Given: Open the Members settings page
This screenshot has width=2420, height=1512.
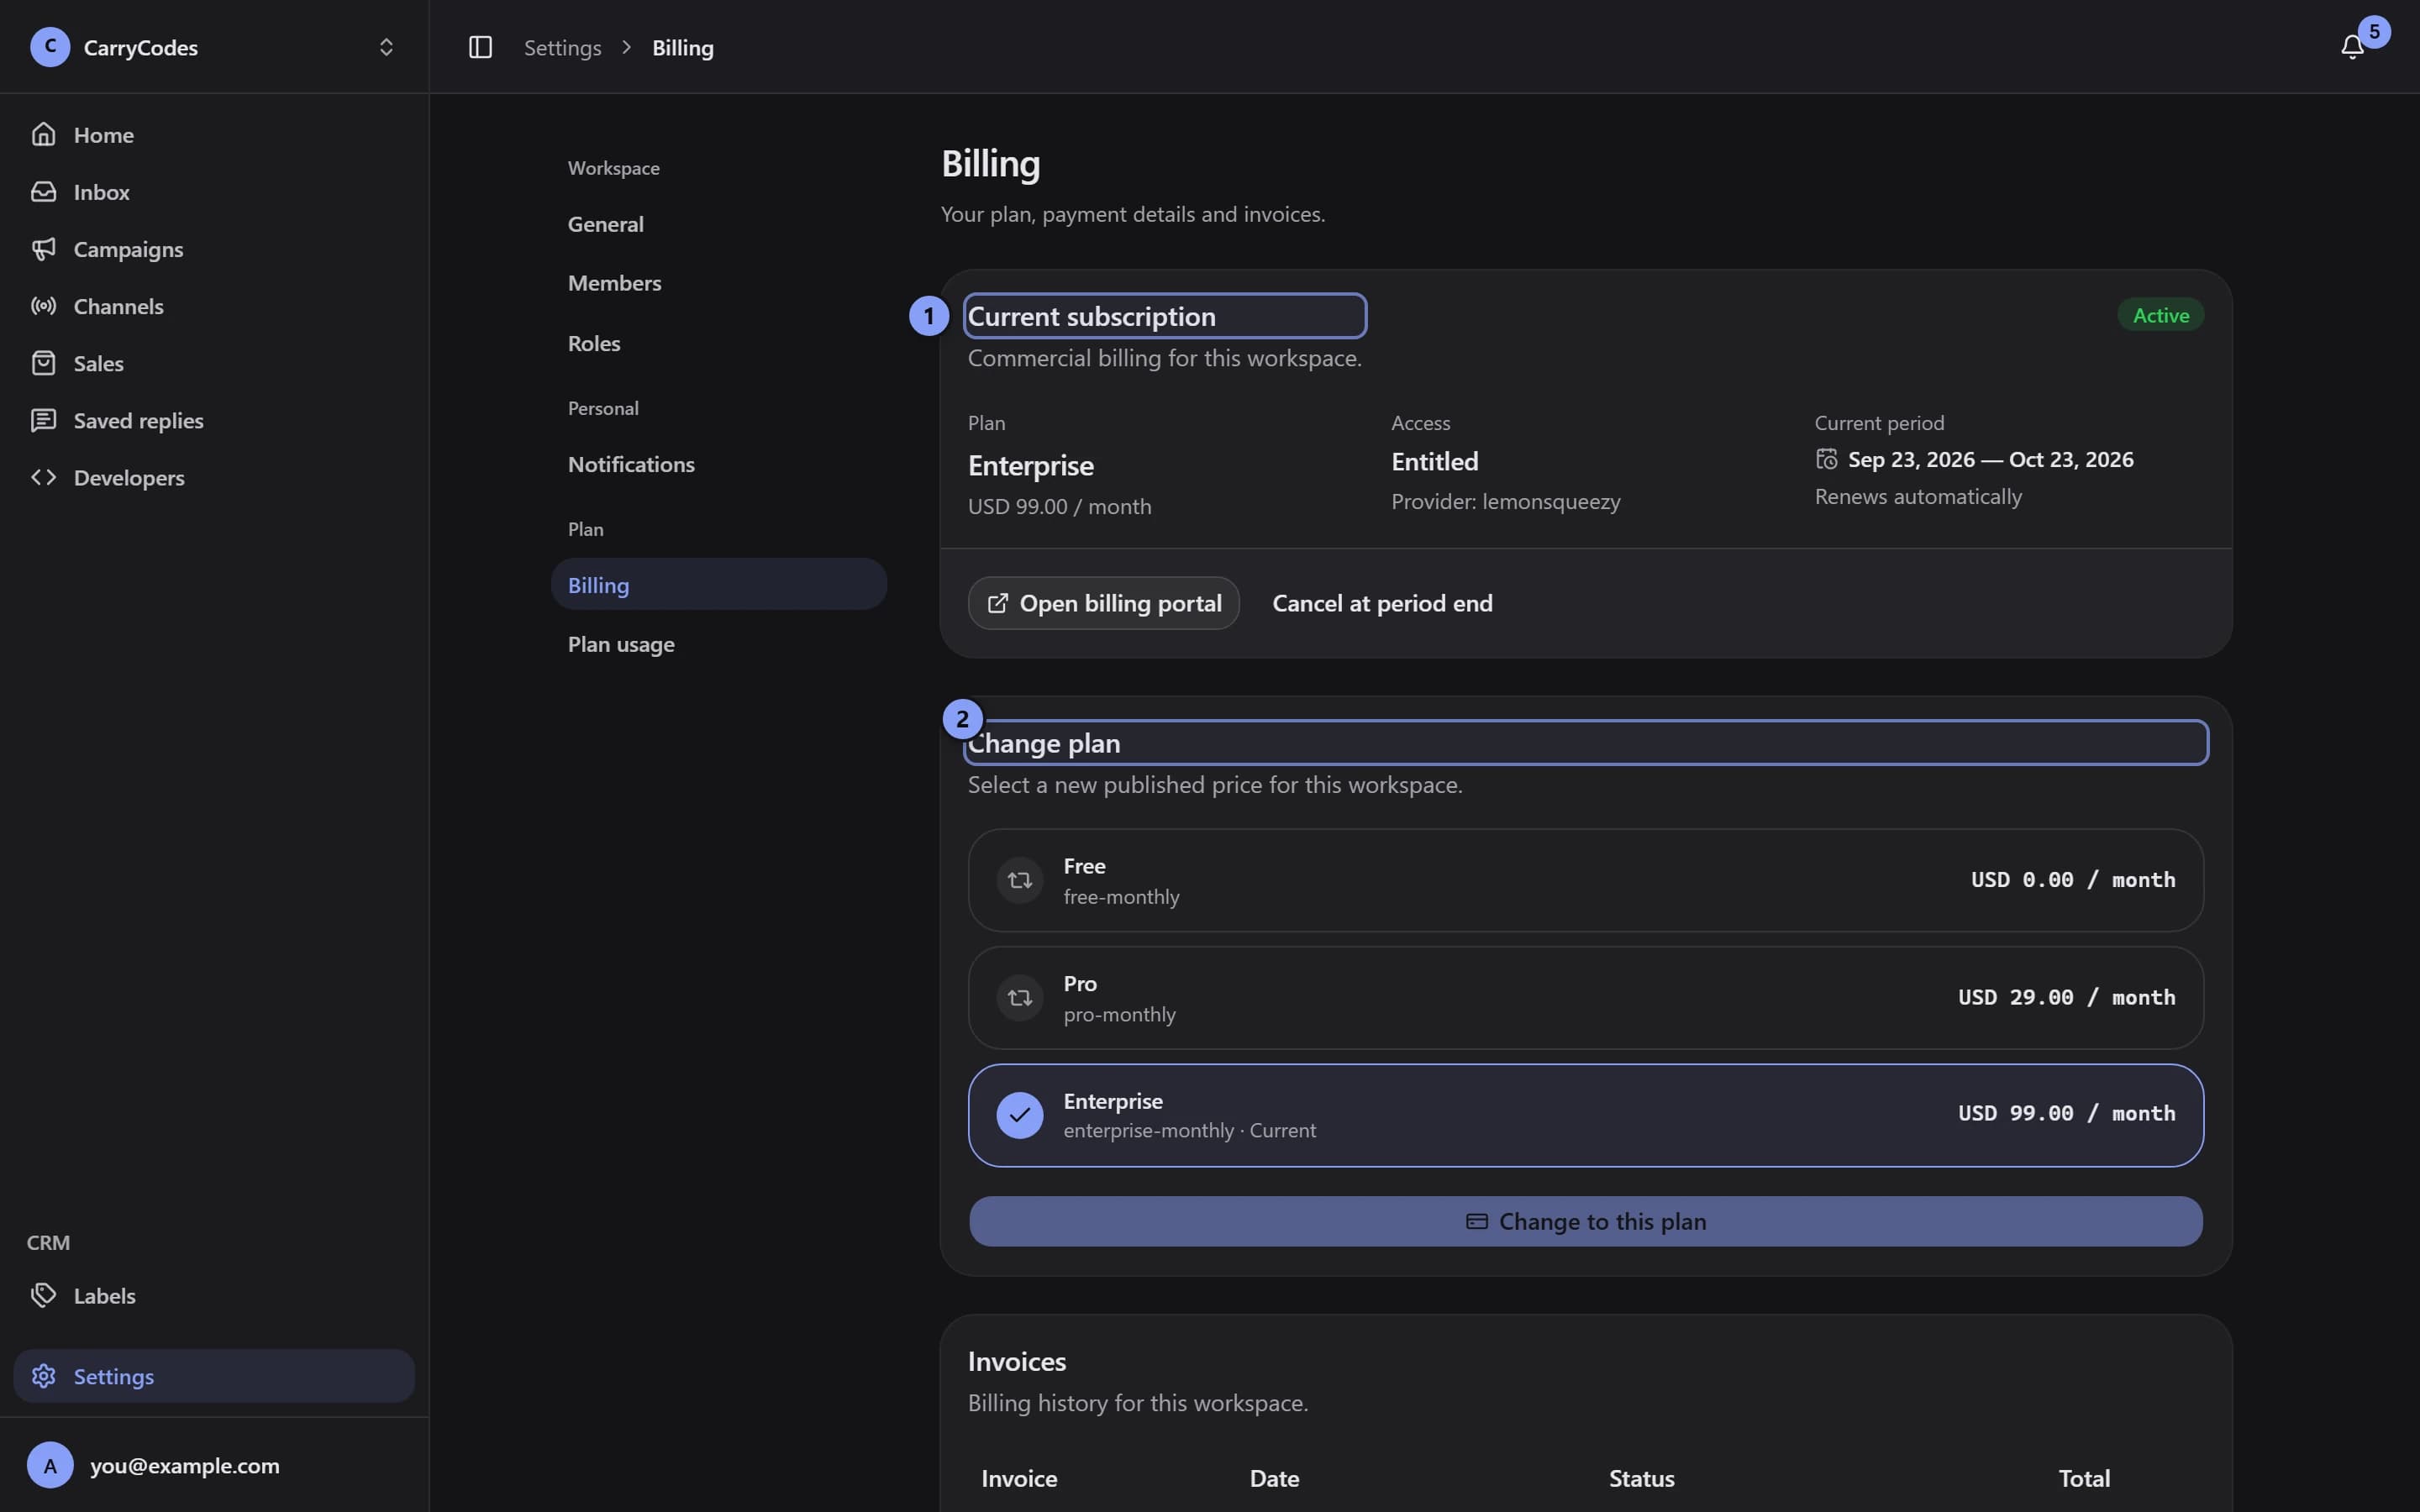Looking at the screenshot, I should [x=718, y=283].
